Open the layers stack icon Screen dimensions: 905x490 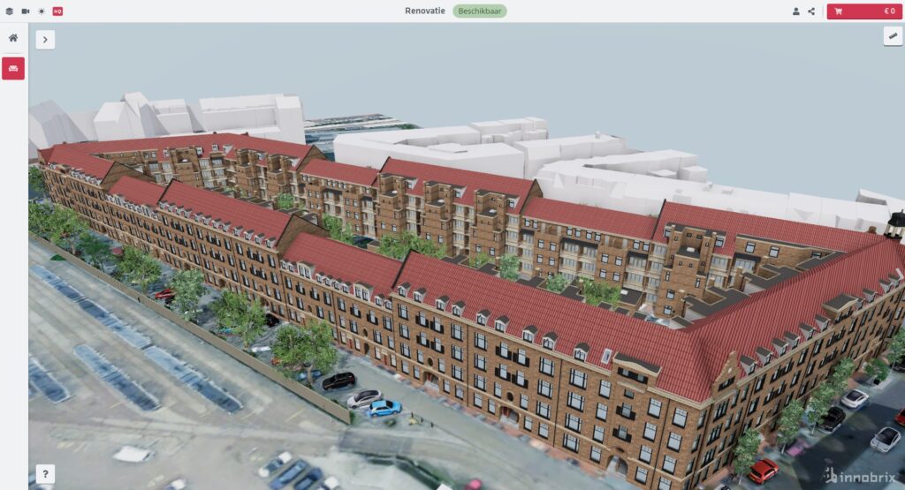click(10, 11)
